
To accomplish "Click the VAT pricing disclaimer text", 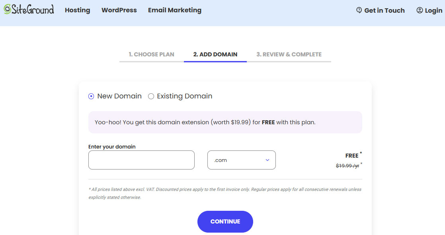I will 225,193.
